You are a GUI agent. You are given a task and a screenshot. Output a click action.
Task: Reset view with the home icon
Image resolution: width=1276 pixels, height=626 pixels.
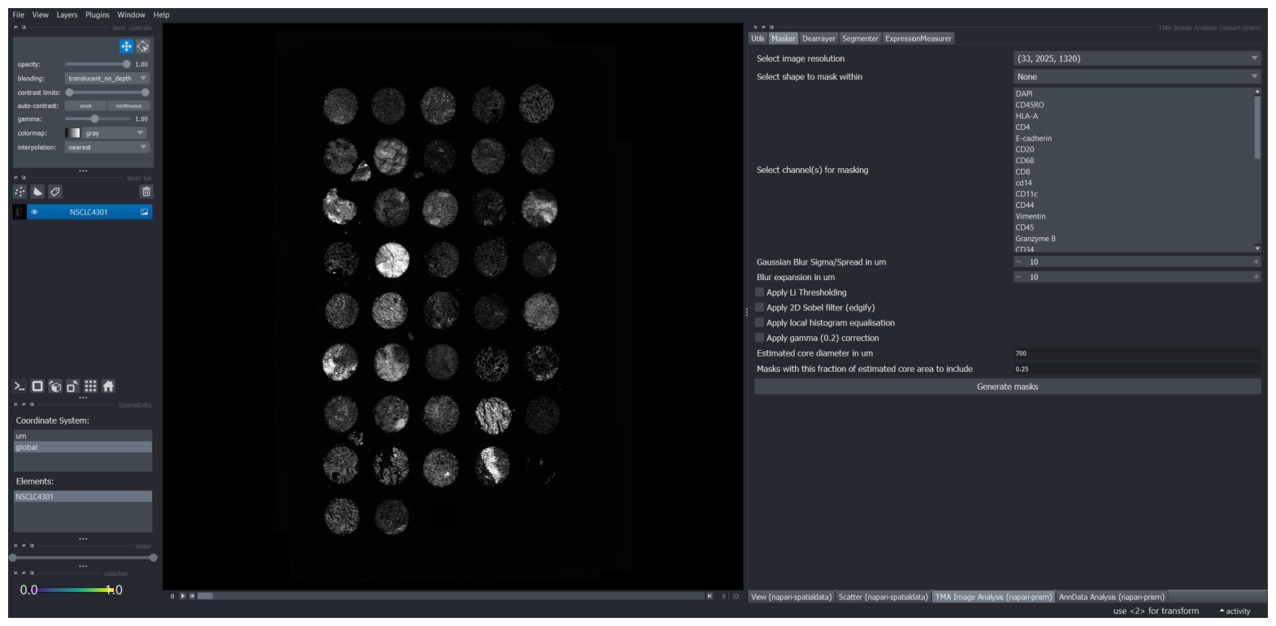pos(108,386)
